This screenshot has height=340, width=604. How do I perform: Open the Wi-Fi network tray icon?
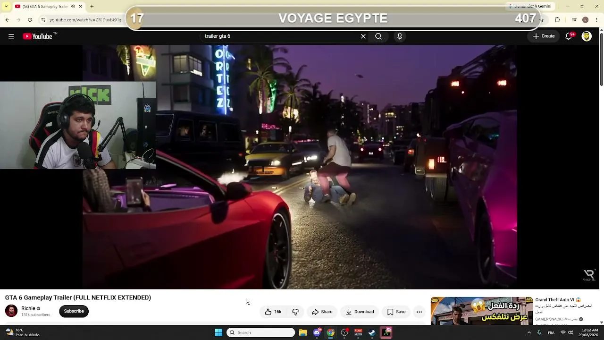563,332
